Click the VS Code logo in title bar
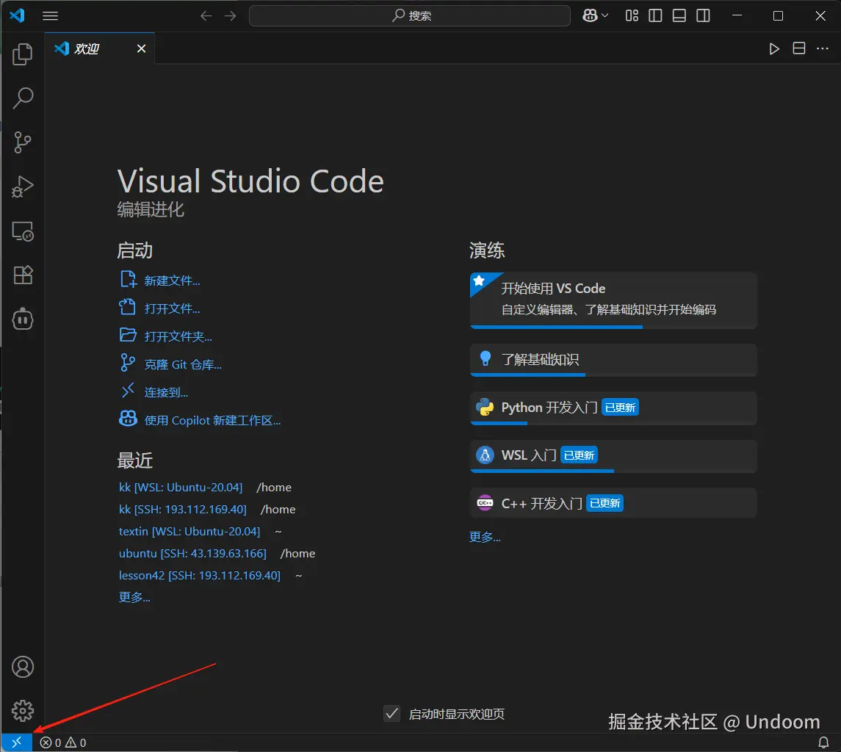Viewport: 841px width, 752px height. pos(17,15)
